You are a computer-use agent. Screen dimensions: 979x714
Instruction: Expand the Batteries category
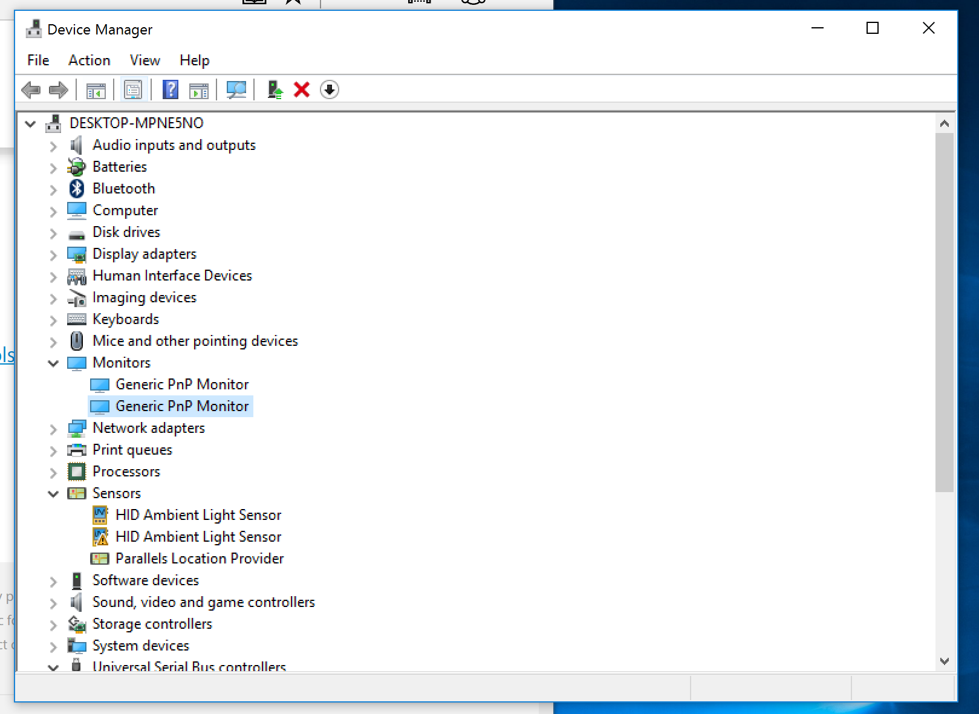tap(53, 167)
